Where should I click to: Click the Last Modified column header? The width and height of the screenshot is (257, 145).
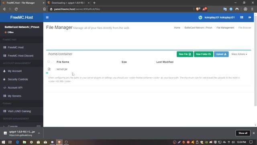click(165, 62)
